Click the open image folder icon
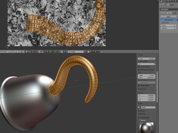Screen dimensions: 178x133 click(x=17, y=52)
